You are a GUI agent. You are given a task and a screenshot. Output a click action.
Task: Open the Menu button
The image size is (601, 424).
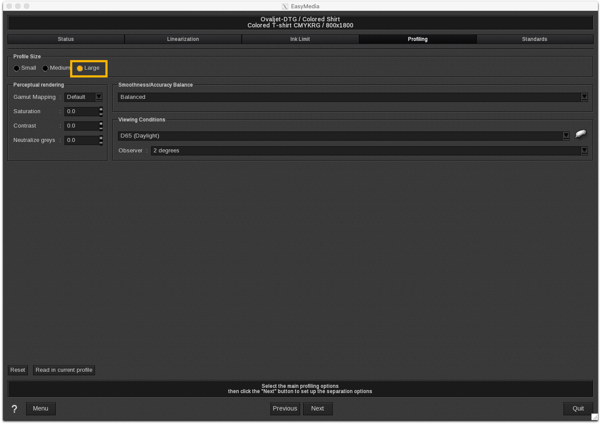41,408
